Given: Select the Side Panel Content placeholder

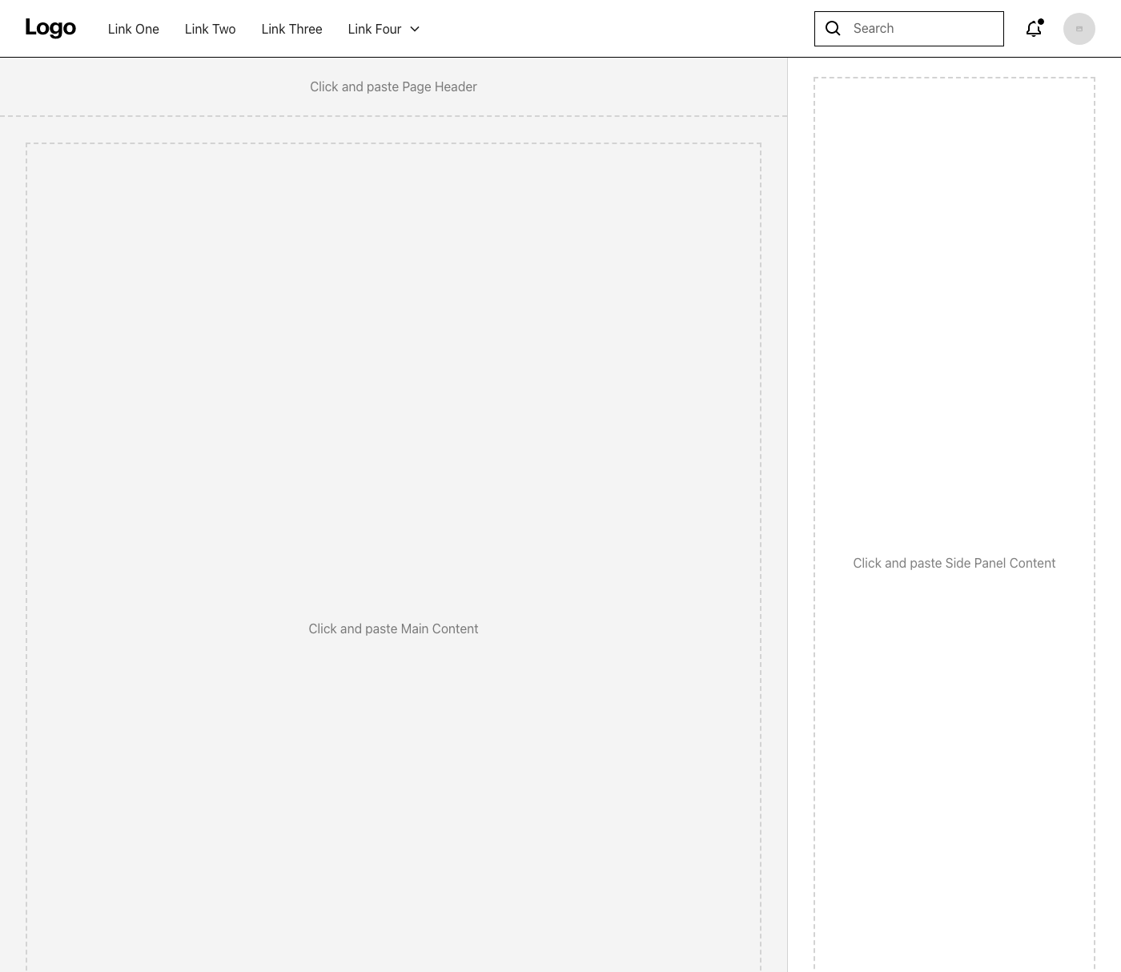Looking at the screenshot, I should tap(954, 524).
